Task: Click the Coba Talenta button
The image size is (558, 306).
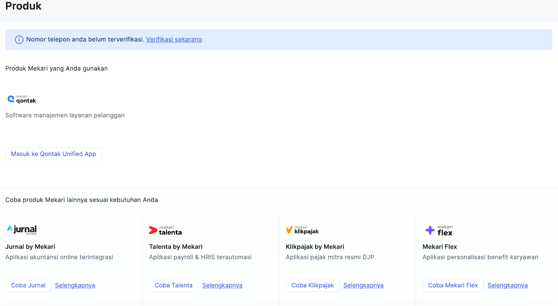Action: [x=173, y=285]
